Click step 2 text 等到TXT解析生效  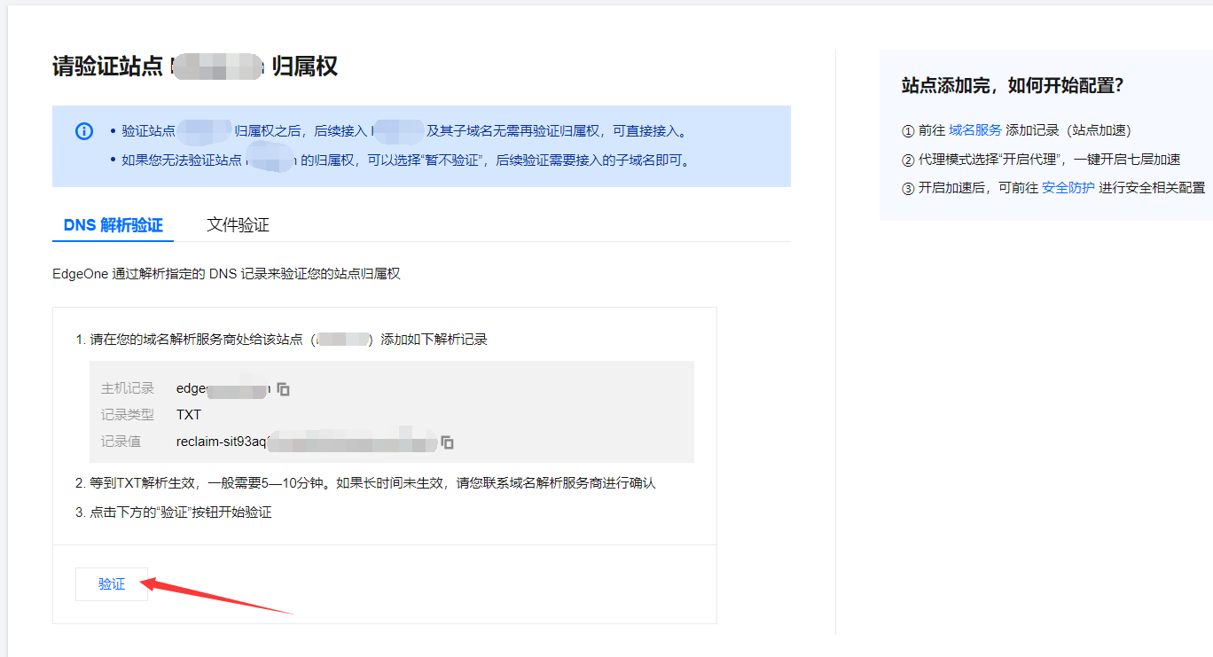click(365, 483)
